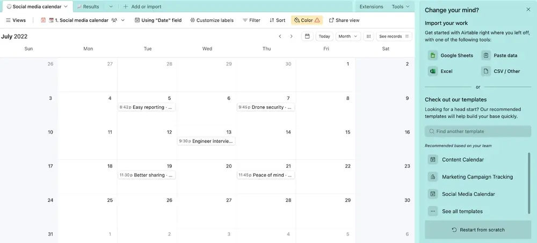
Task: Open the Color settings option
Action: pyautogui.click(x=306, y=20)
